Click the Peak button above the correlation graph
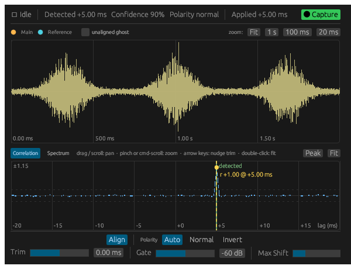The width and height of the screenshot is (351, 269). tap(313, 153)
